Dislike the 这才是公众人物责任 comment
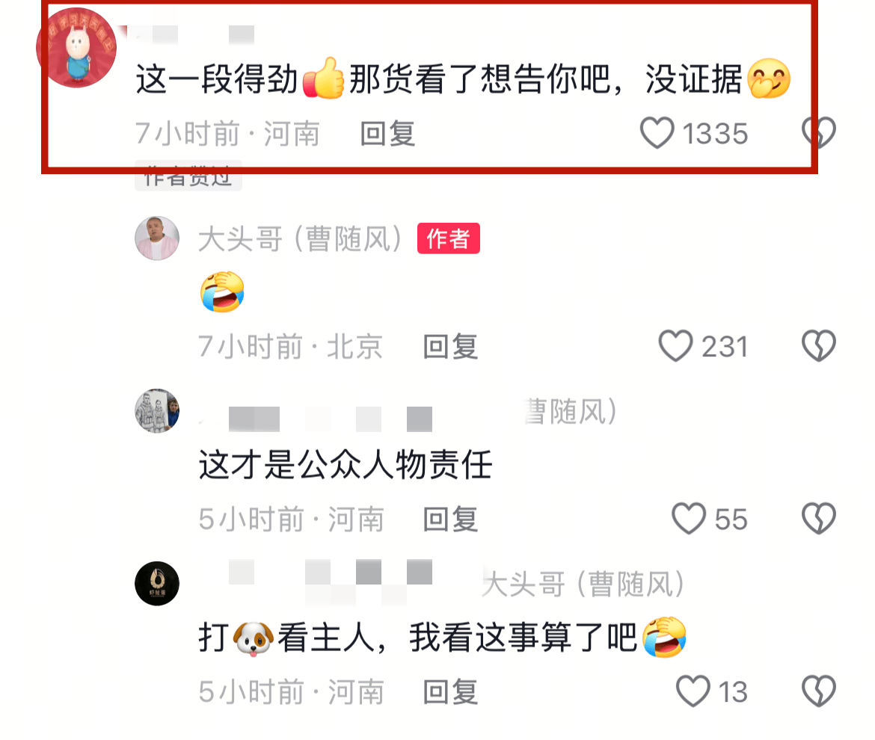 click(819, 519)
